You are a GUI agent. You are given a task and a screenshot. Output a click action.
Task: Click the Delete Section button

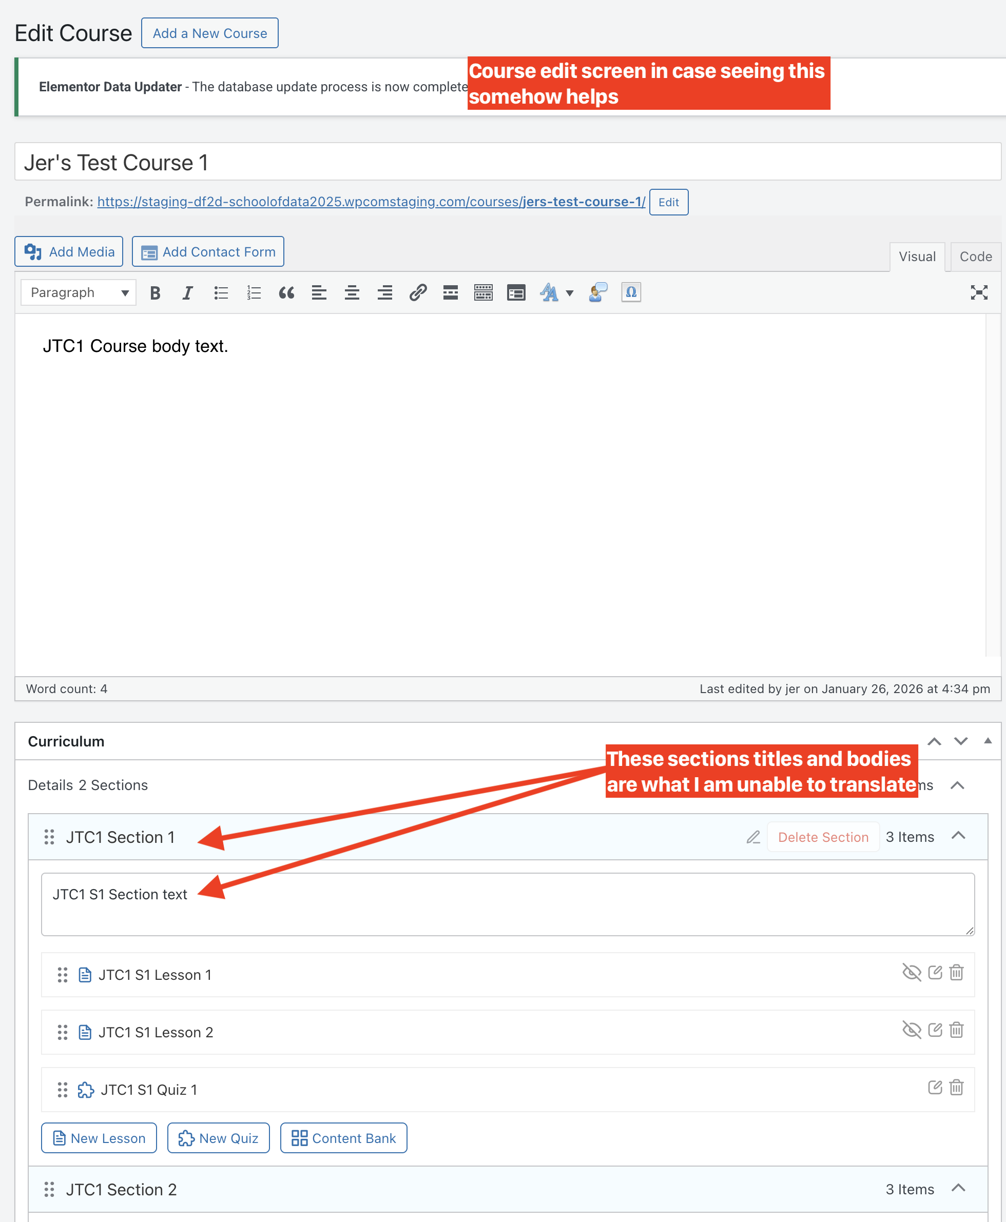click(823, 837)
